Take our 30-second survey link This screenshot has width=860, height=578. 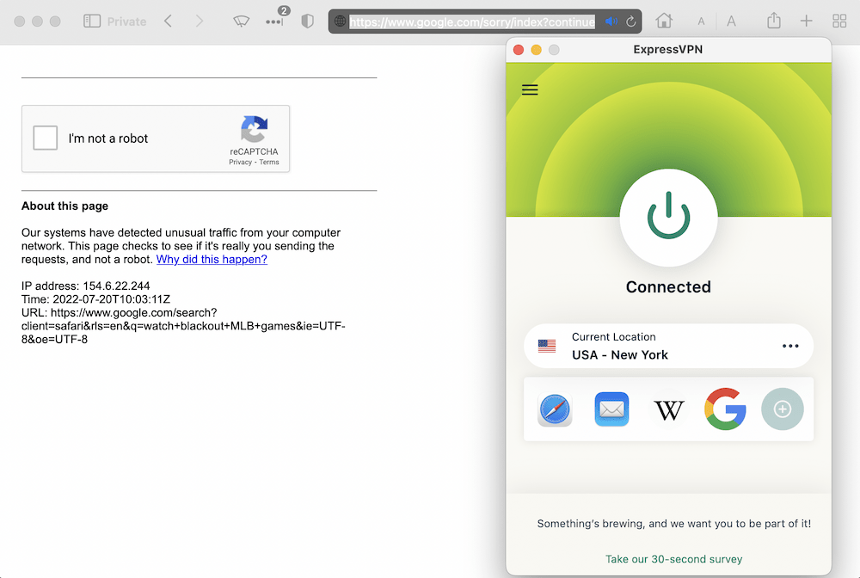pyautogui.click(x=673, y=559)
